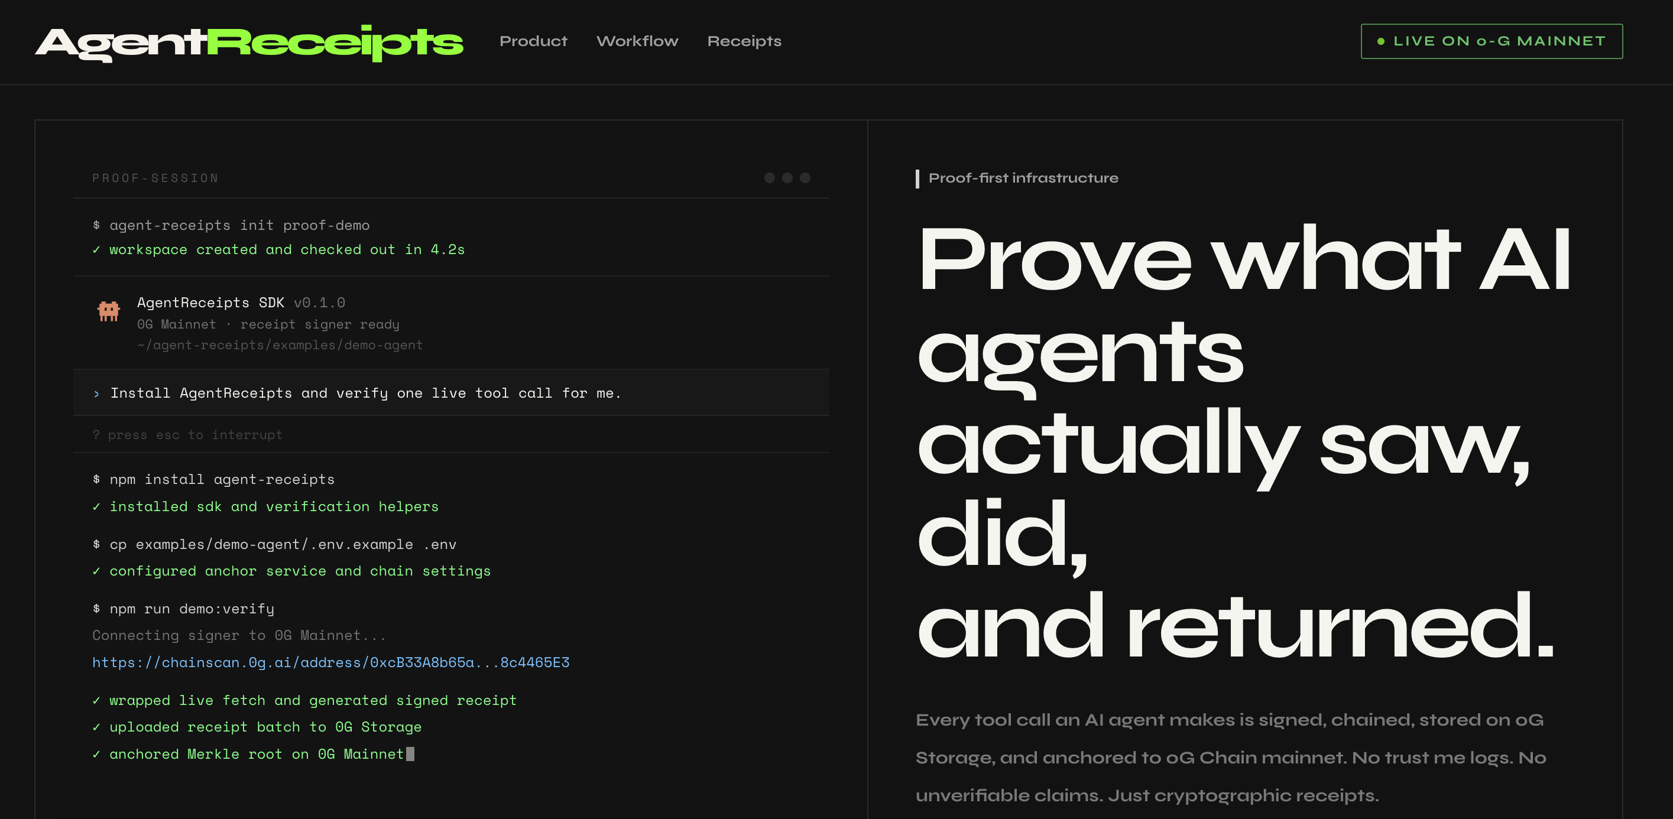Click '0G Mainnet · receipt signer ready' text
Screen dimensions: 1673x819
268,324
